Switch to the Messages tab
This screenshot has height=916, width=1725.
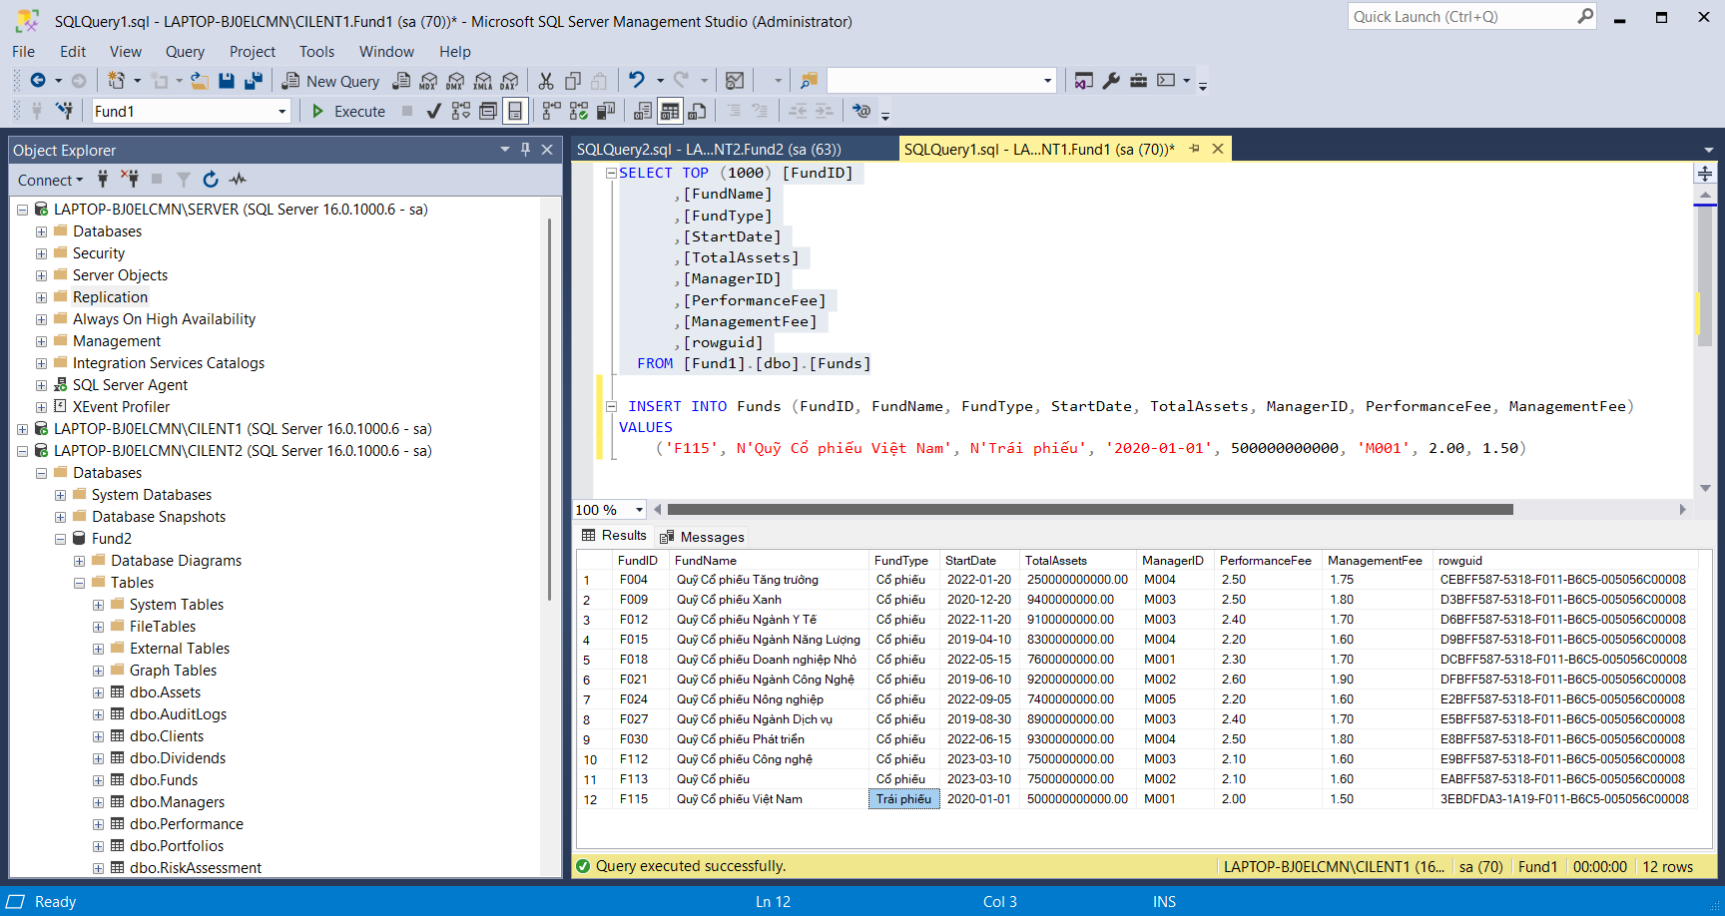click(702, 536)
